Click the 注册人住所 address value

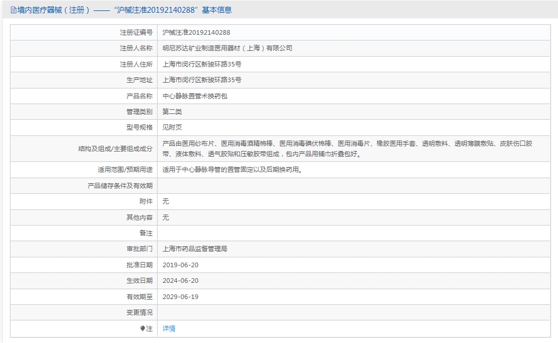202,64
